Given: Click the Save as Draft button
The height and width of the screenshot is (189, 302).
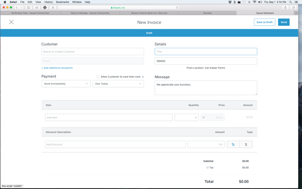Looking at the screenshot, I should [x=264, y=22].
